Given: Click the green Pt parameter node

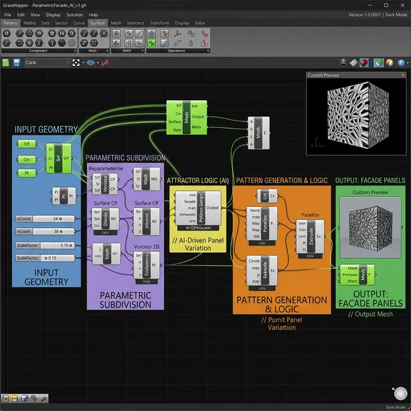Looking at the screenshot, I should (x=27, y=172).
